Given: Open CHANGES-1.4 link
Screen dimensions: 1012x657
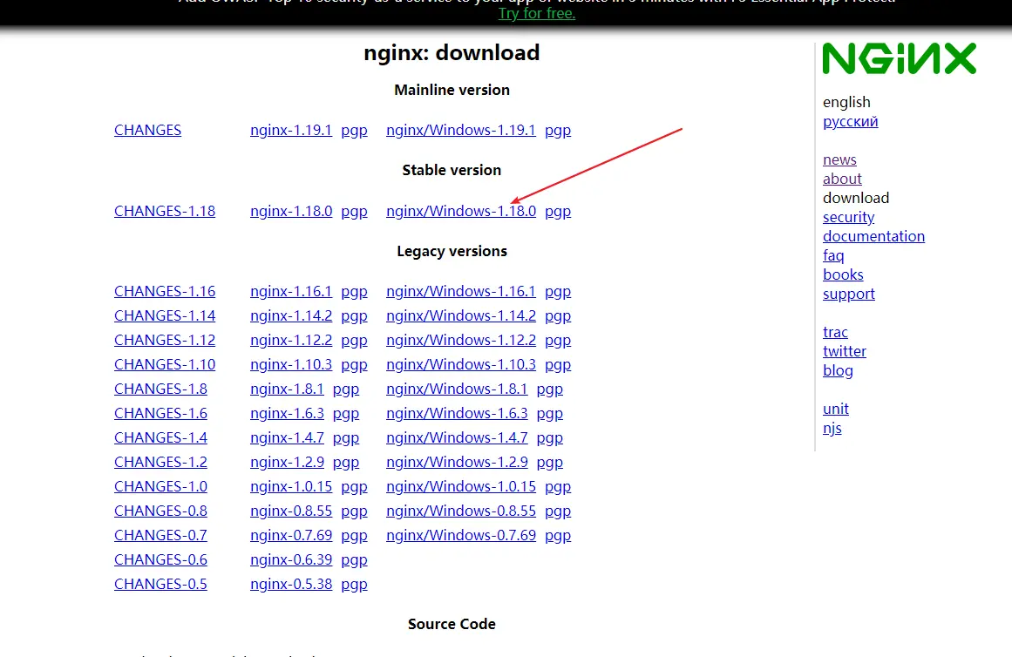Looking at the screenshot, I should [x=160, y=437].
